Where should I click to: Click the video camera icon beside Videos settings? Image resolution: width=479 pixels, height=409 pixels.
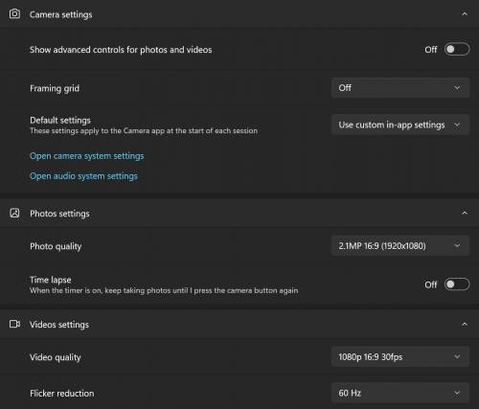[14, 324]
